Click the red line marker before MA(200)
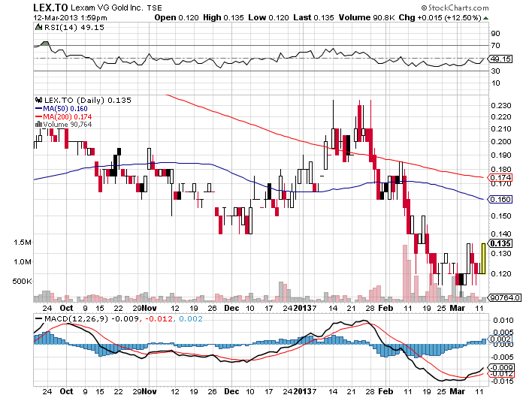The width and height of the screenshot is (526, 398). 38,116
